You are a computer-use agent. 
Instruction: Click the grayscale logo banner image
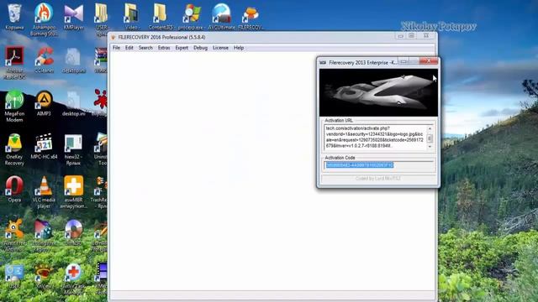coord(378,92)
